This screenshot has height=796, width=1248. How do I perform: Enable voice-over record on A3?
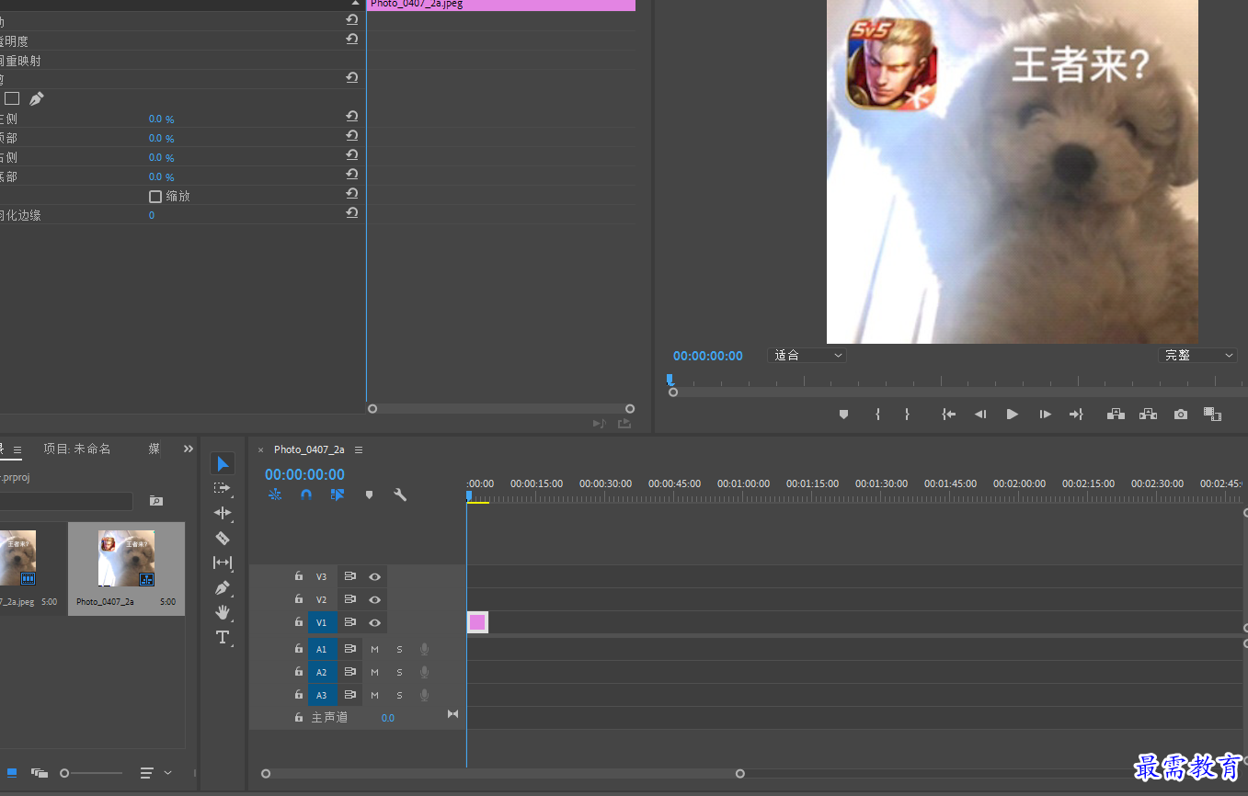tap(424, 695)
